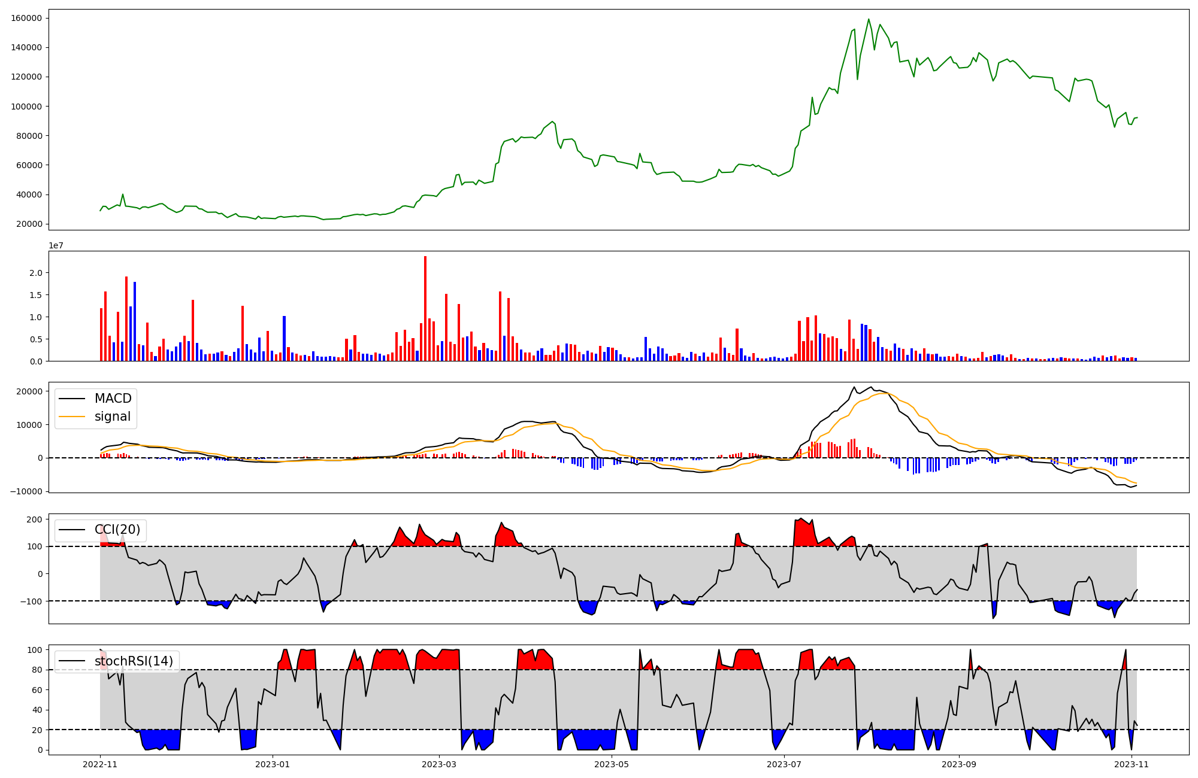Click the 2022-11 date tick label
This screenshot has width=1198, height=778.
100,764
